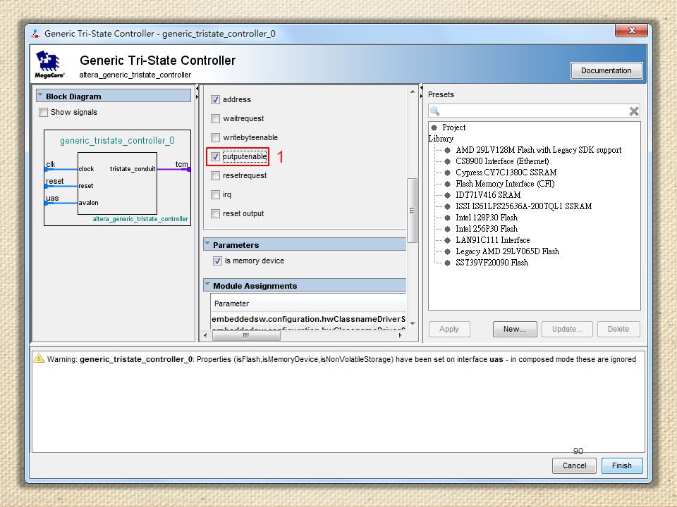Screen dimensions: 677x507
Task: Click the Apply preset button
Action: [449, 329]
